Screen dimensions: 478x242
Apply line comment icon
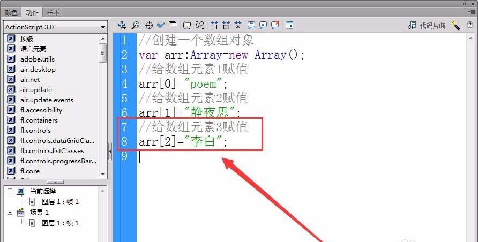click(263, 25)
